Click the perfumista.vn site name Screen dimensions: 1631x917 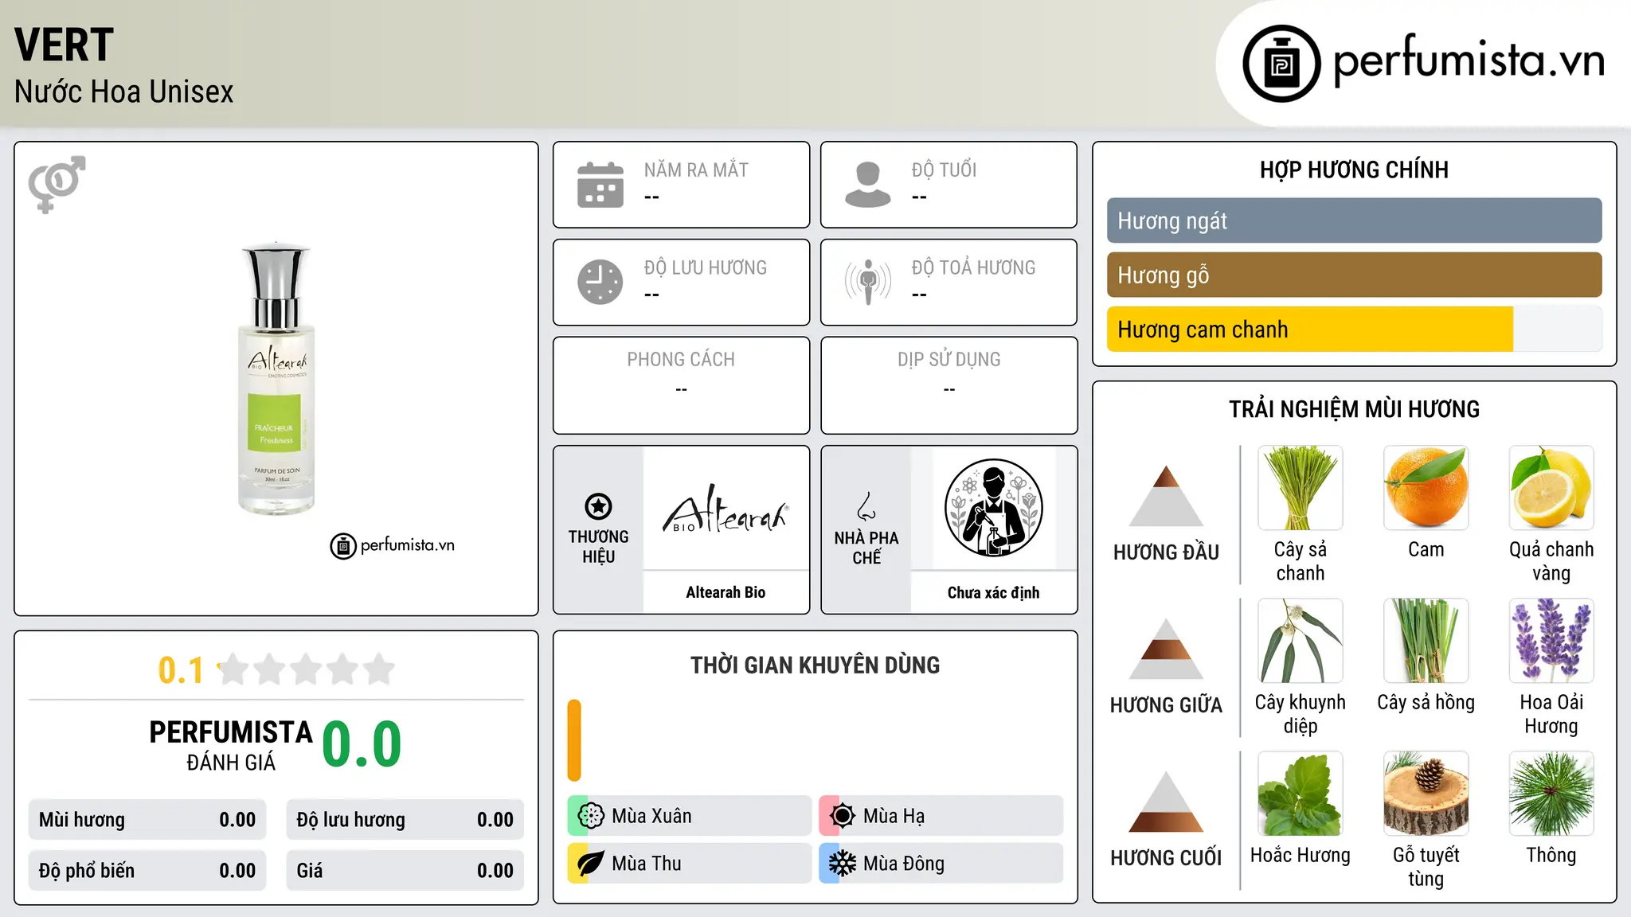(x=1469, y=60)
